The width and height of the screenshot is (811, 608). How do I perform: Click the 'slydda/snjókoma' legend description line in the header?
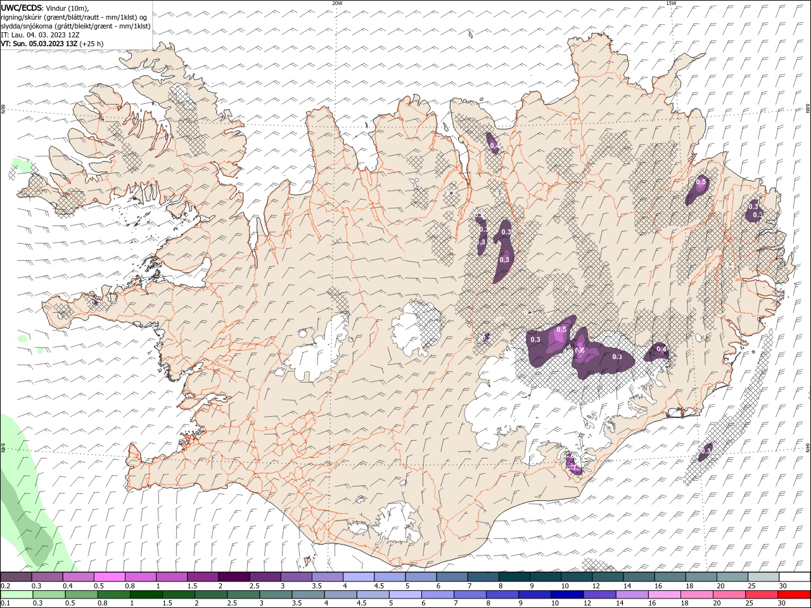coord(76,26)
